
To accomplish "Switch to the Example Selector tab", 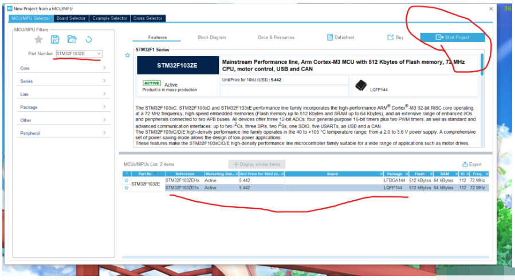I will [109, 18].
